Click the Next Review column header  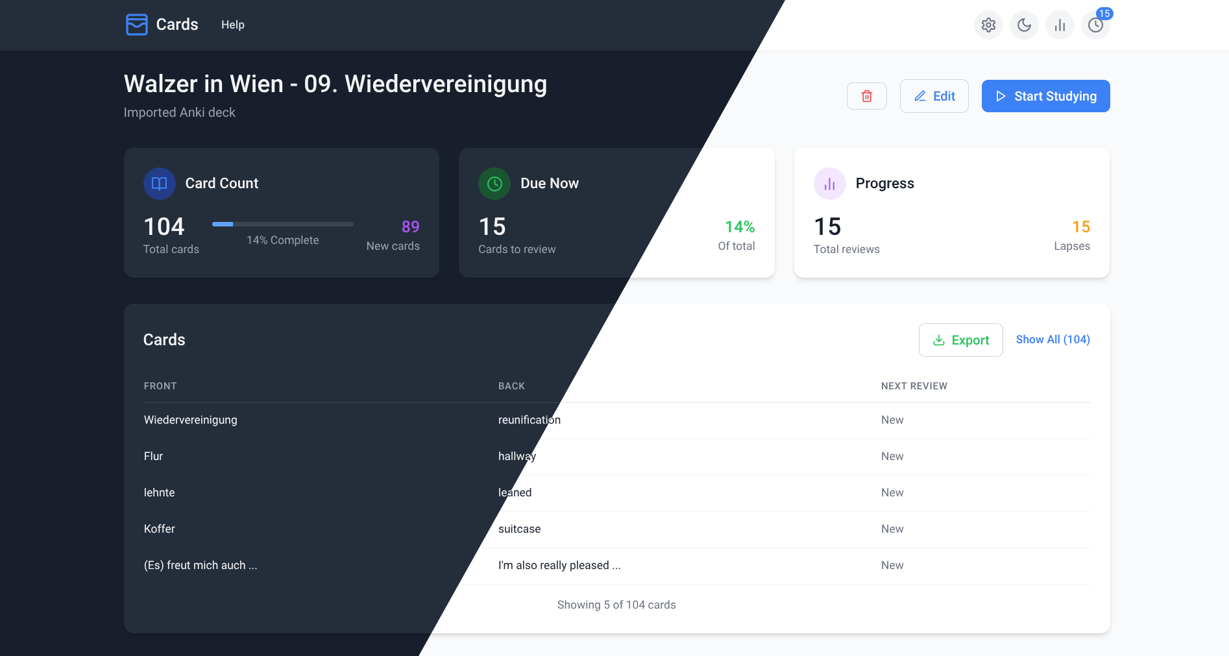(914, 386)
